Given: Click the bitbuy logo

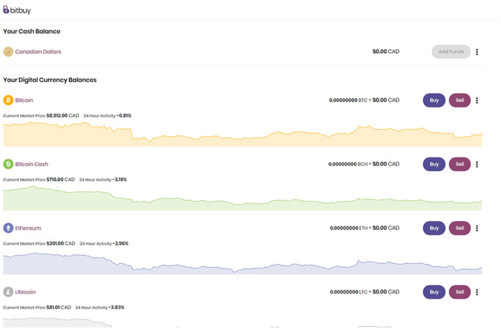Looking at the screenshot, I should tap(17, 10).
